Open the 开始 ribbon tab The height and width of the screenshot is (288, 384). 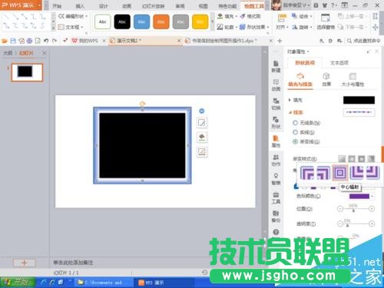pos(57,5)
